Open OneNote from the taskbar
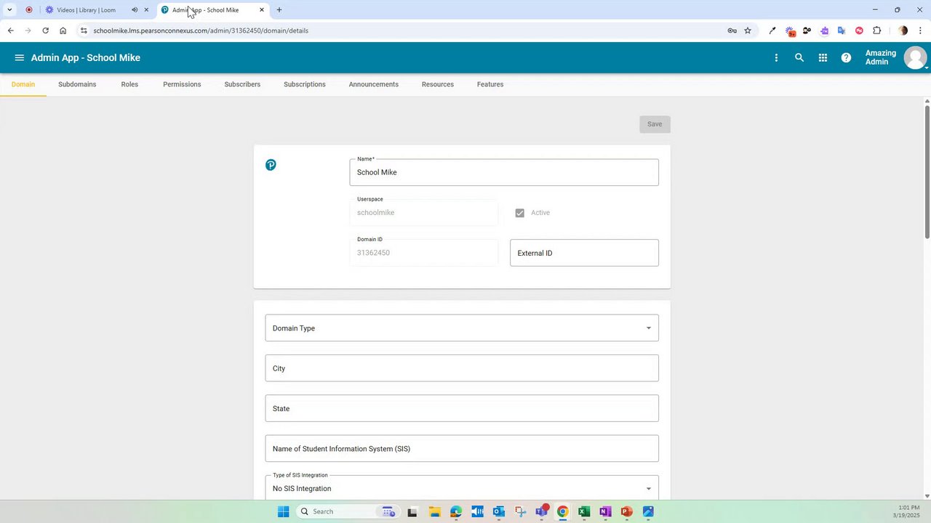This screenshot has width=931, height=523. pyautogui.click(x=605, y=511)
